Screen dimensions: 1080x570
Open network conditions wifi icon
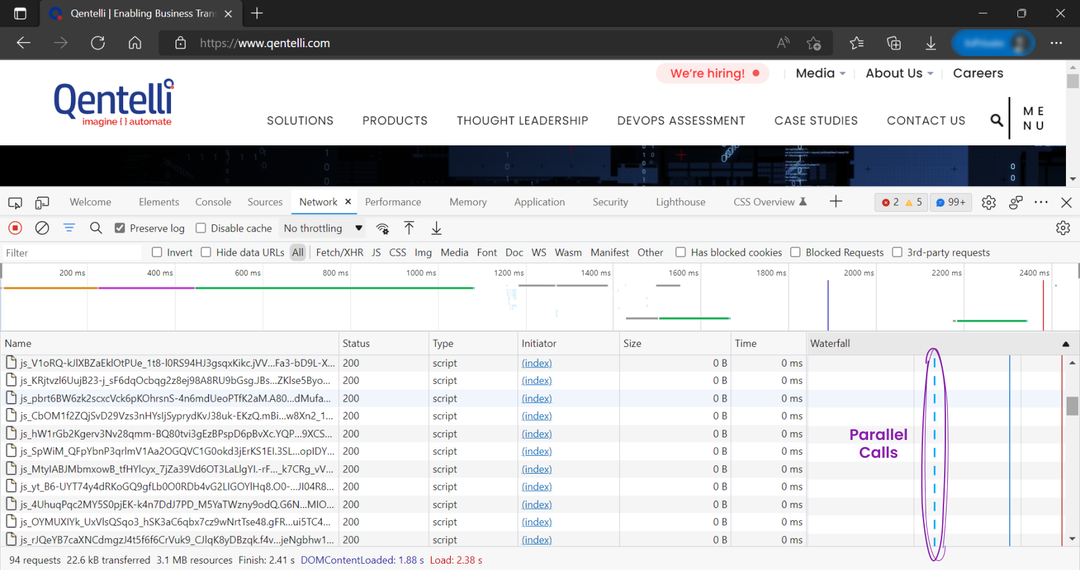click(x=382, y=228)
